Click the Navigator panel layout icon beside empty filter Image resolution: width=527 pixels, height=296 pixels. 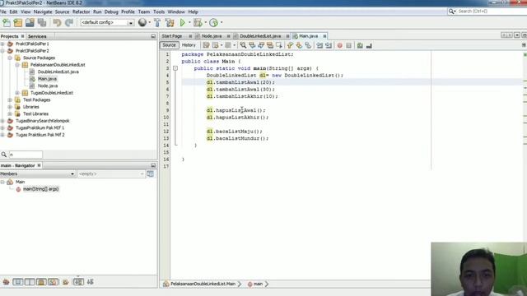click(x=150, y=173)
